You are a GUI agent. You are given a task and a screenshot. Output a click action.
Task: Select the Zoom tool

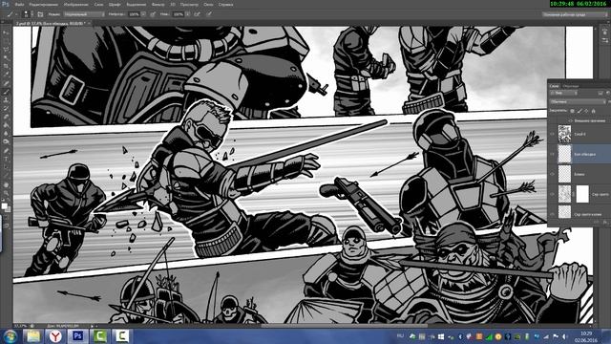pos(7,193)
